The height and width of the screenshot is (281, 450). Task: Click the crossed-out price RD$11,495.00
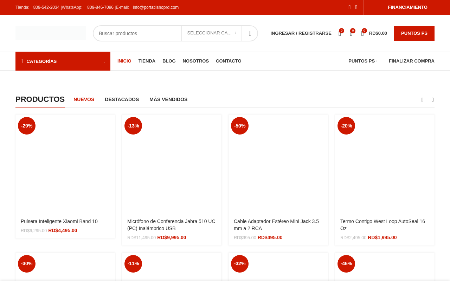tap(141, 238)
